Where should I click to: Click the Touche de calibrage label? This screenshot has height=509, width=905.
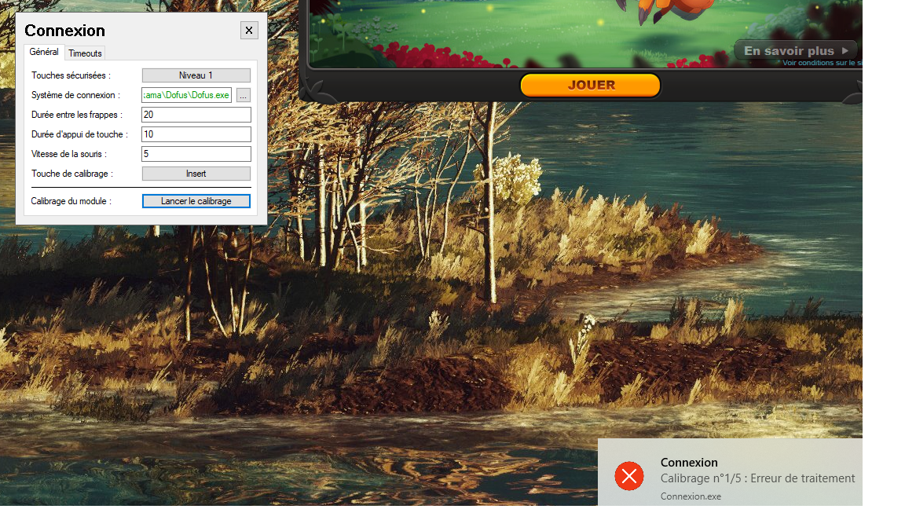[x=72, y=174]
